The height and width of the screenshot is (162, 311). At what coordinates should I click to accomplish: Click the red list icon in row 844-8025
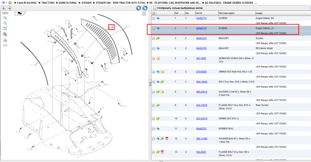pos(162,152)
